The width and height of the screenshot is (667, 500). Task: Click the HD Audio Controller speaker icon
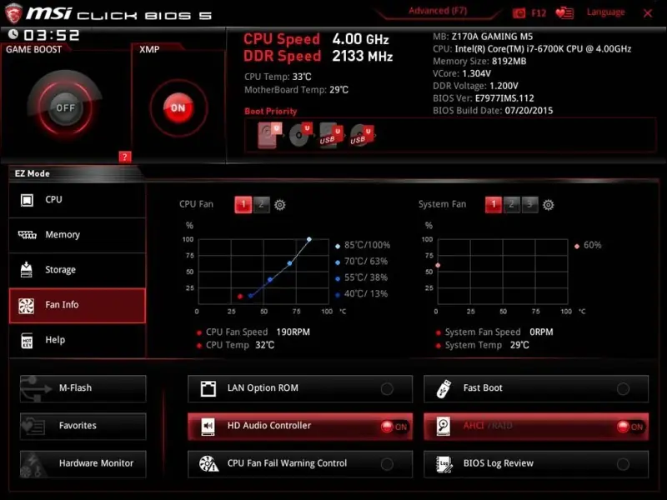pos(208,427)
